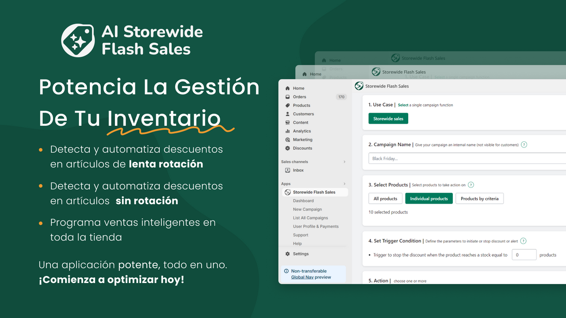Expand the Apps section chevron
The width and height of the screenshot is (566, 318).
pos(344,184)
